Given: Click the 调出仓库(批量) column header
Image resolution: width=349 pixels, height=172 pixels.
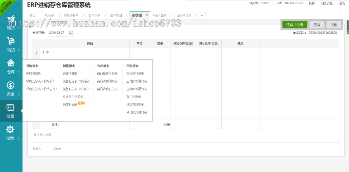Looking at the screenshot, I should pos(183,43).
